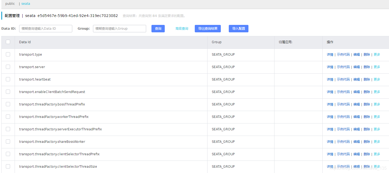
Task: Select the transport.threadFactory.shareBossWorker text
Action: click(x=52, y=142)
